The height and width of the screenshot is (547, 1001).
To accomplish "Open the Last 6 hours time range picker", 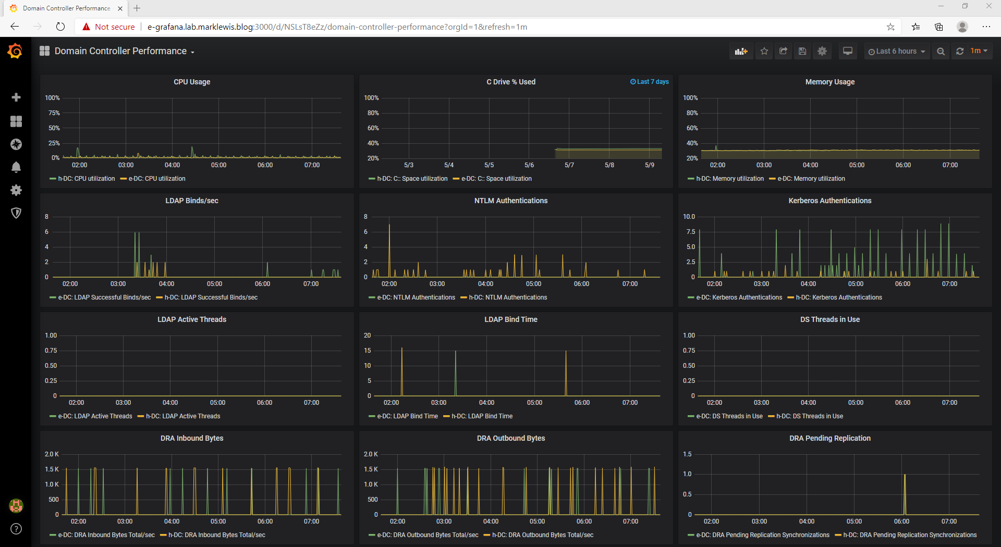I will (x=896, y=51).
